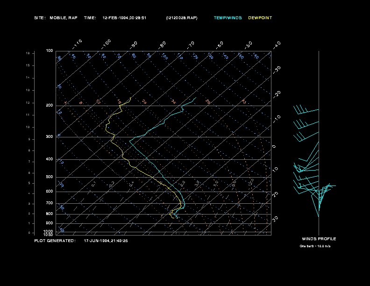Viewport: 370px width, 286px height.
Task: Click the 600 pressure level label
Action: coord(50,192)
